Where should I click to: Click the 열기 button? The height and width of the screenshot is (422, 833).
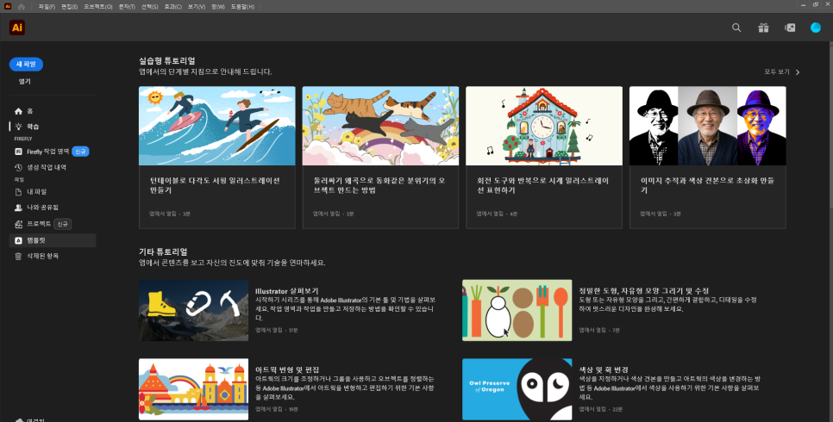(x=25, y=81)
